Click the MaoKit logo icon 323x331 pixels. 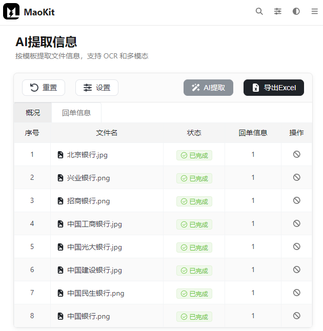click(11, 11)
